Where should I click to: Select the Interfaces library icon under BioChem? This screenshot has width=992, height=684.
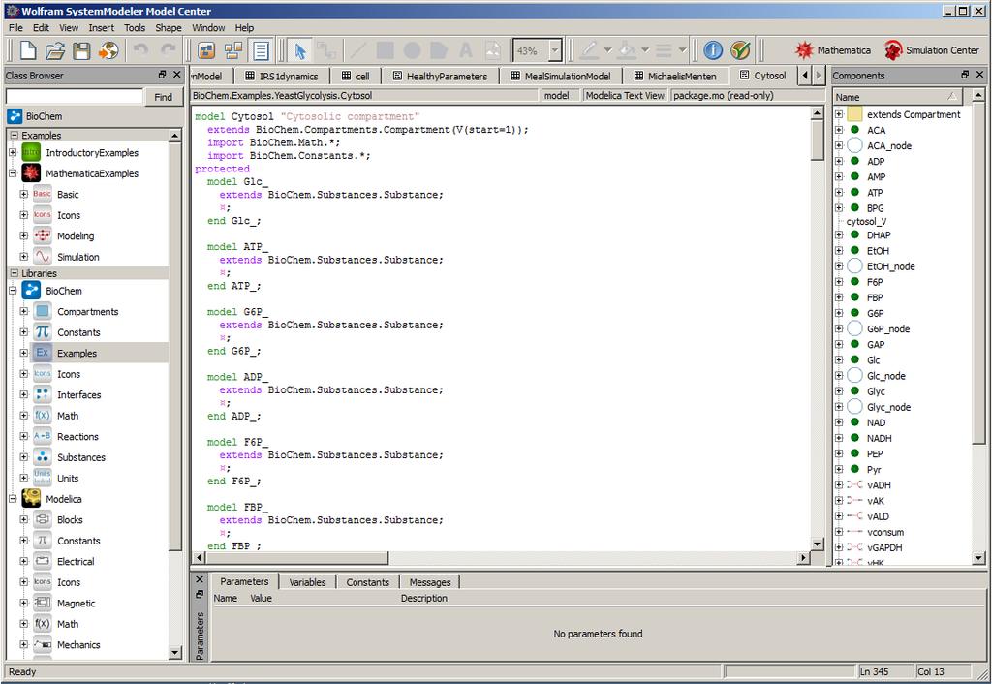pyautogui.click(x=43, y=394)
